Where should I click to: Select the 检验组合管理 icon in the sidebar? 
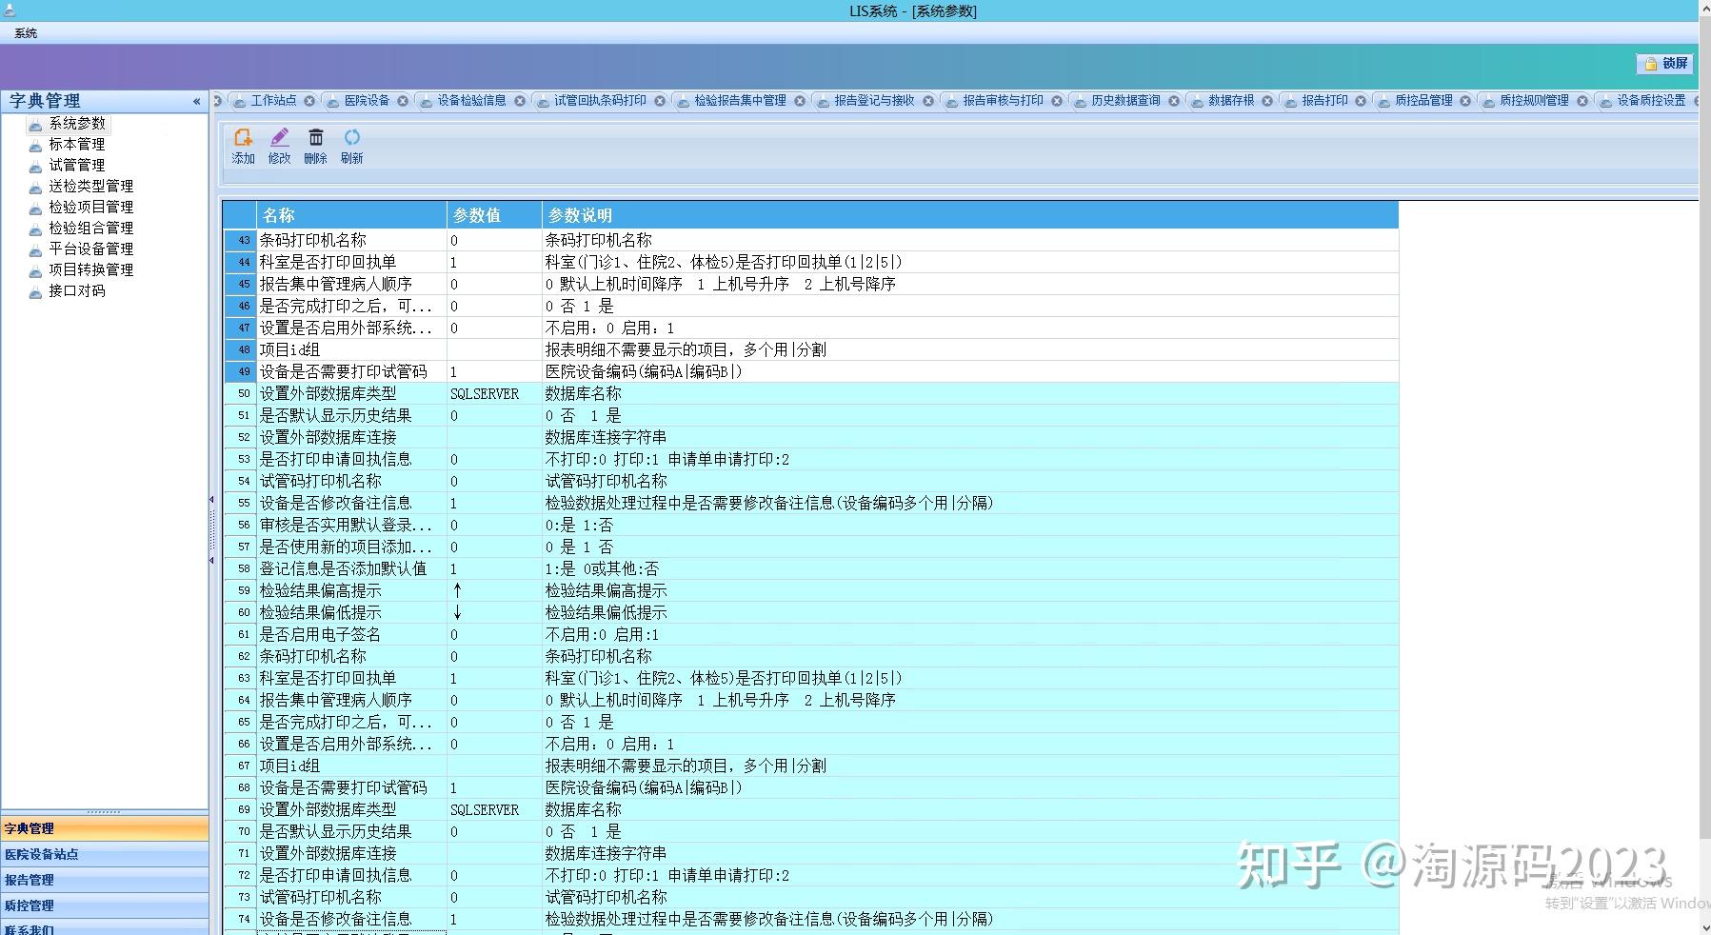pos(34,229)
